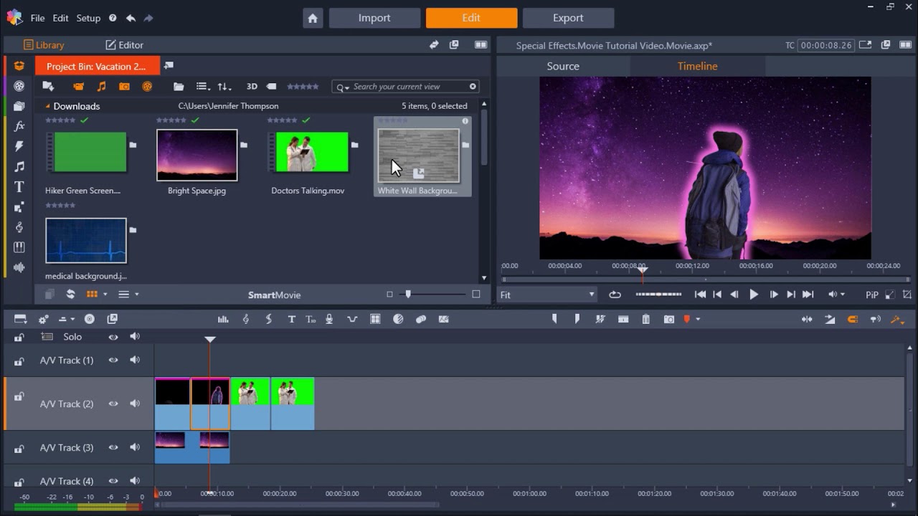Image resolution: width=918 pixels, height=516 pixels.
Task: Play the timeline preview
Action: tap(754, 295)
